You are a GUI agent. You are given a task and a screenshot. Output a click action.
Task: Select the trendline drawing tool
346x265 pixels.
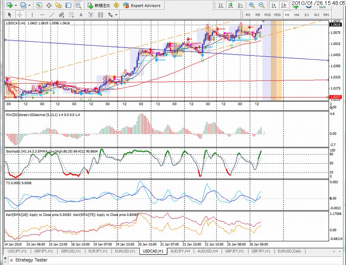point(52,15)
